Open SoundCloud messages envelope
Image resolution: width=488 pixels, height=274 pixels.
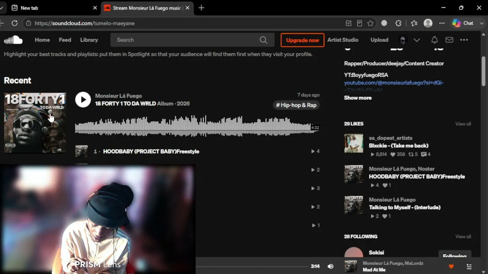click(x=449, y=40)
